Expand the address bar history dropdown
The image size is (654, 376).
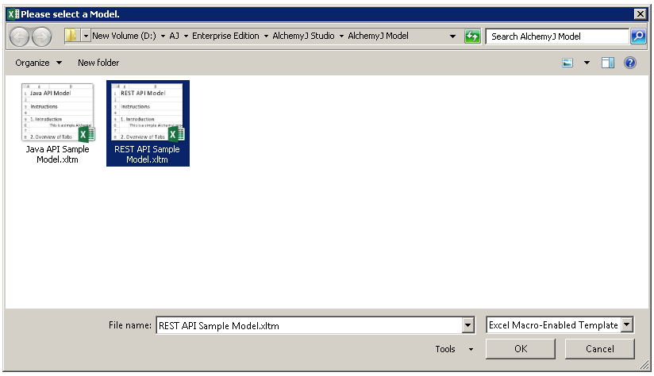pos(452,36)
